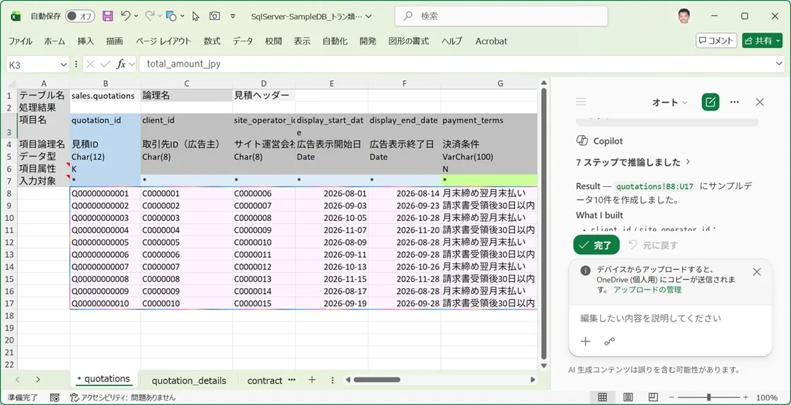
Task: Toggle the AutoSave switch
Action: [80, 16]
